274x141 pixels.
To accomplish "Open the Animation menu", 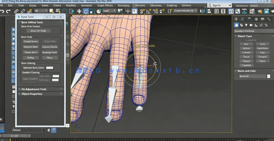I will pyautogui.click(x=87, y=5).
